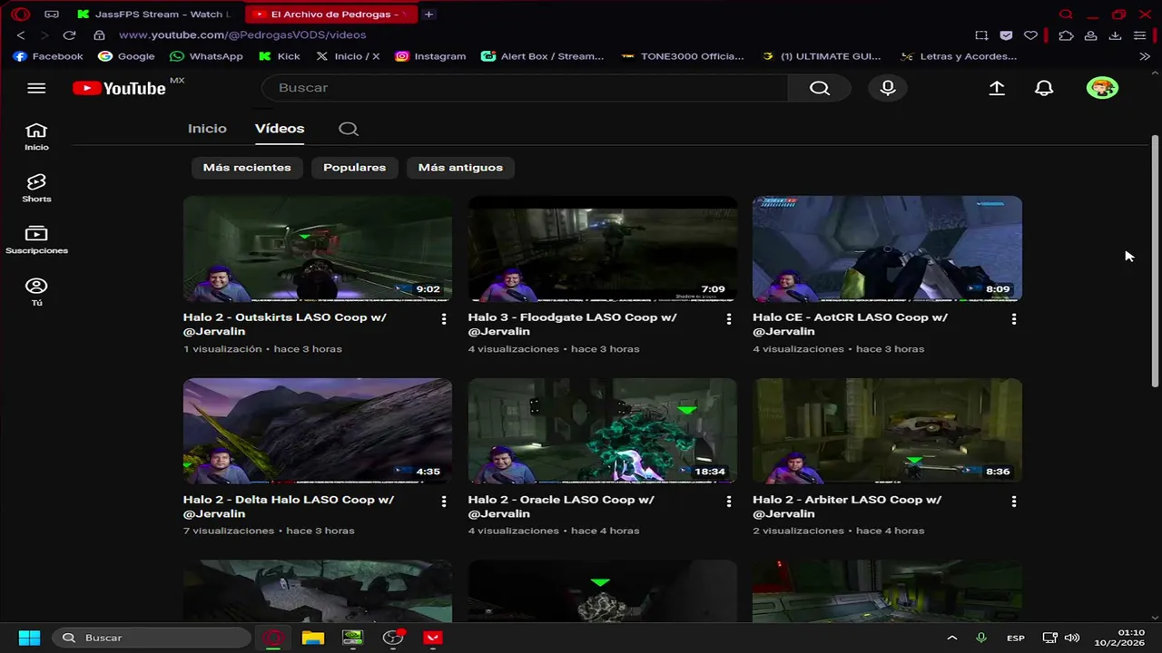Open Kick bookmark
Viewport: 1162px width, 653px height.
[279, 56]
